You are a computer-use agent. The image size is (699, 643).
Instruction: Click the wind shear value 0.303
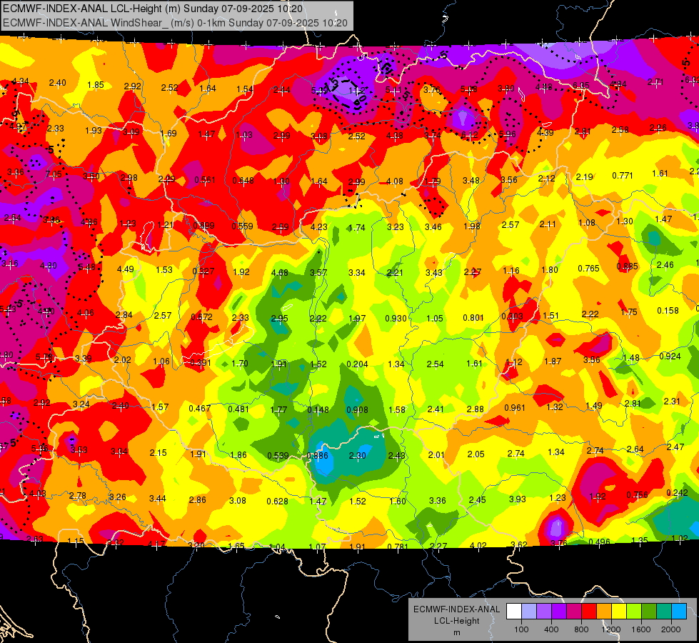coord(512,316)
